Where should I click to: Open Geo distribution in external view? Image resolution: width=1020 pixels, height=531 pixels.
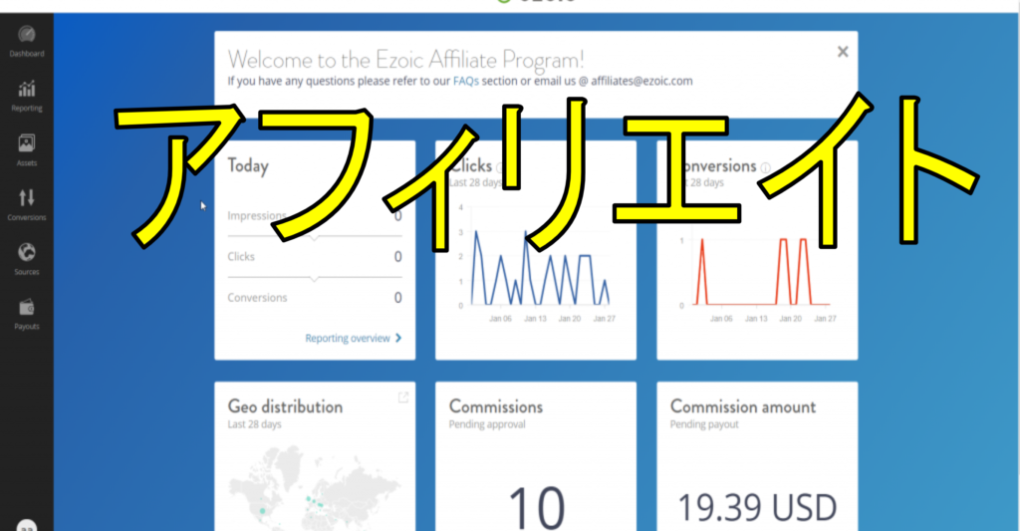[x=403, y=397]
